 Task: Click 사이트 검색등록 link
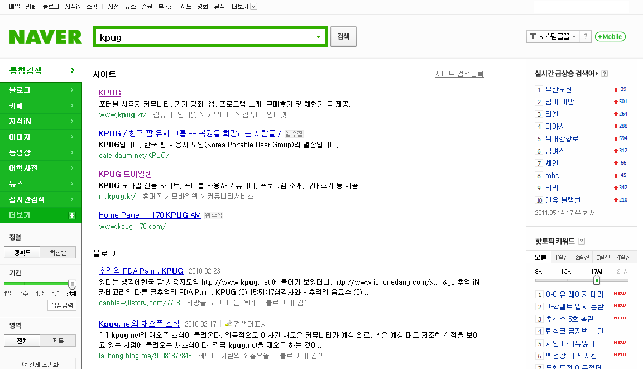coord(459,74)
